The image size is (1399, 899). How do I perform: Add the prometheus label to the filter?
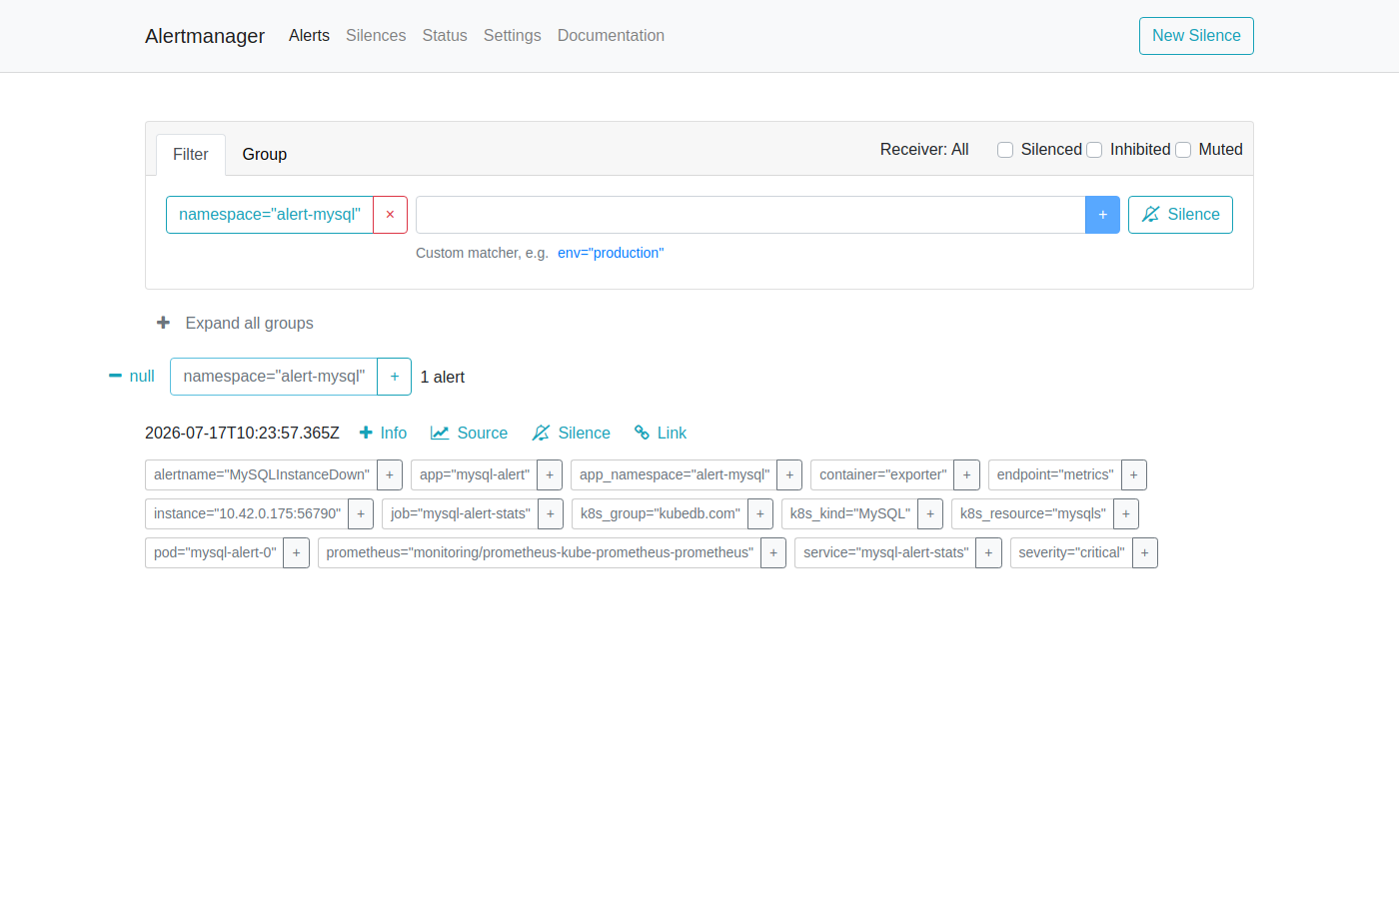coord(773,552)
